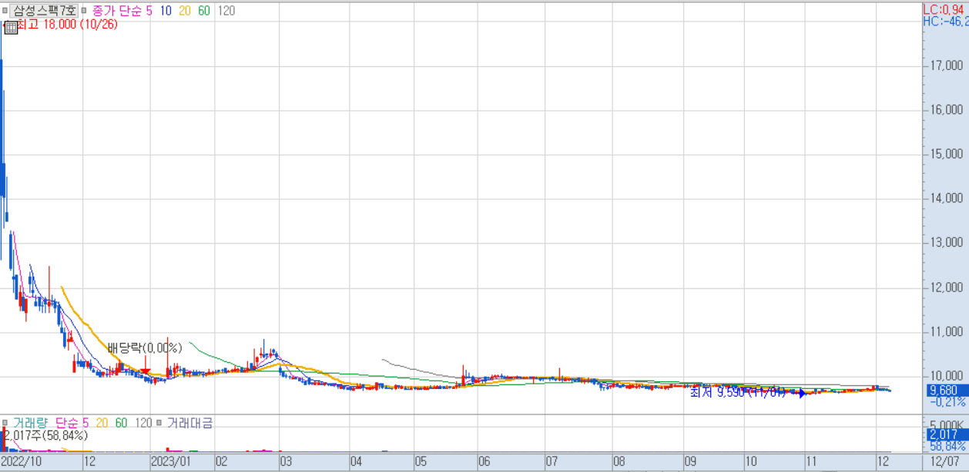Screen dimensions: 969x472
Task: Toggle the small square before 삼성스팩7호
Action: tap(6, 10)
